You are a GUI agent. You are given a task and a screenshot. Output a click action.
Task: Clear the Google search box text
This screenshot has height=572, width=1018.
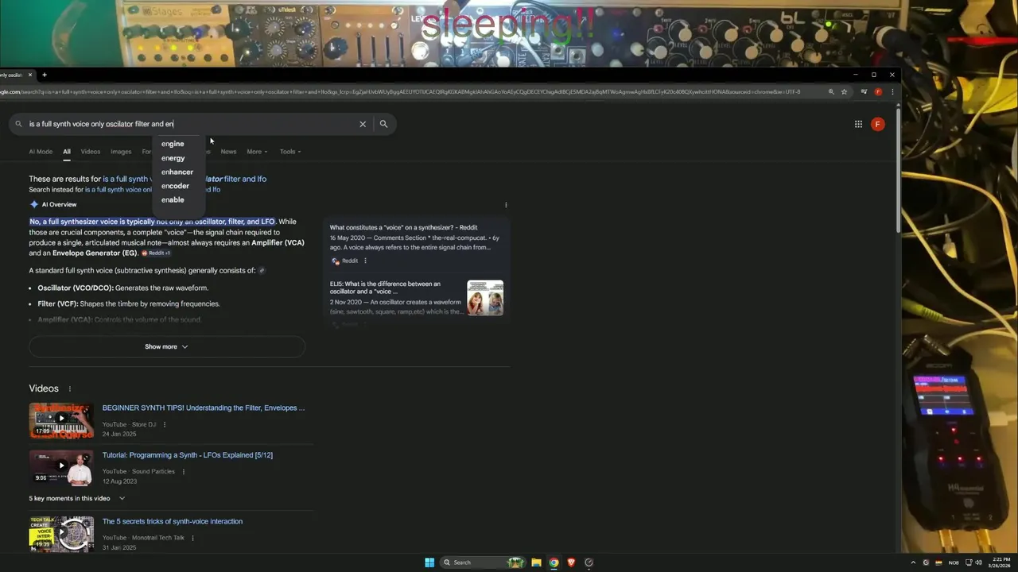[x=363, y=124]
